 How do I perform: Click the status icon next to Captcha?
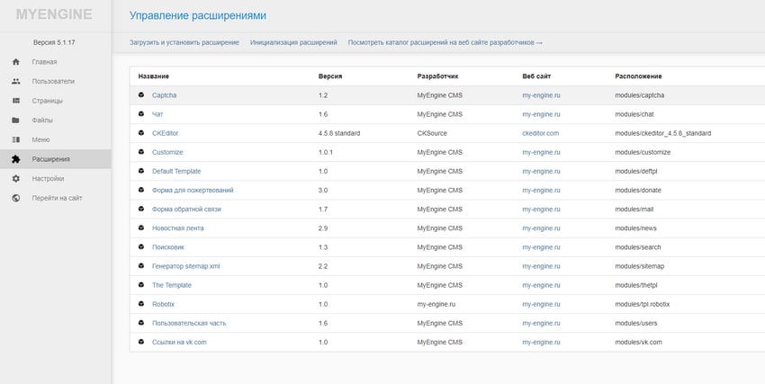(141, 95)
